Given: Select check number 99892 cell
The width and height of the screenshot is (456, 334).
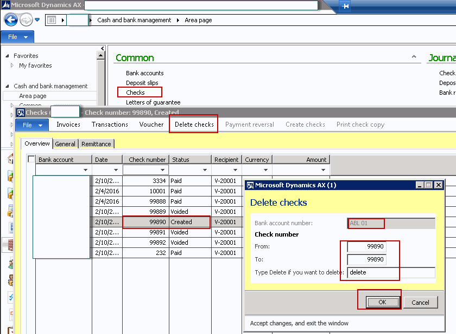Looking at the screenshot, I should 145,243.
